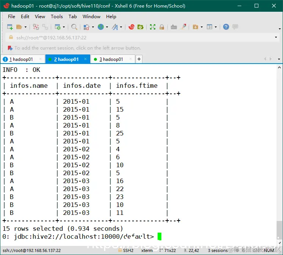Image resolution: width=283 pixels, height=255 pixels.
Task: Click the infos.name column header text
Action: [x=29, y=86]
